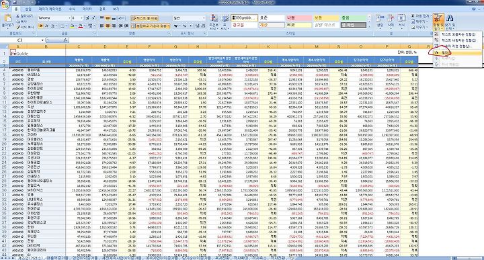
Task: Expand the Font group dialog launcher
Action: [95, 34]
